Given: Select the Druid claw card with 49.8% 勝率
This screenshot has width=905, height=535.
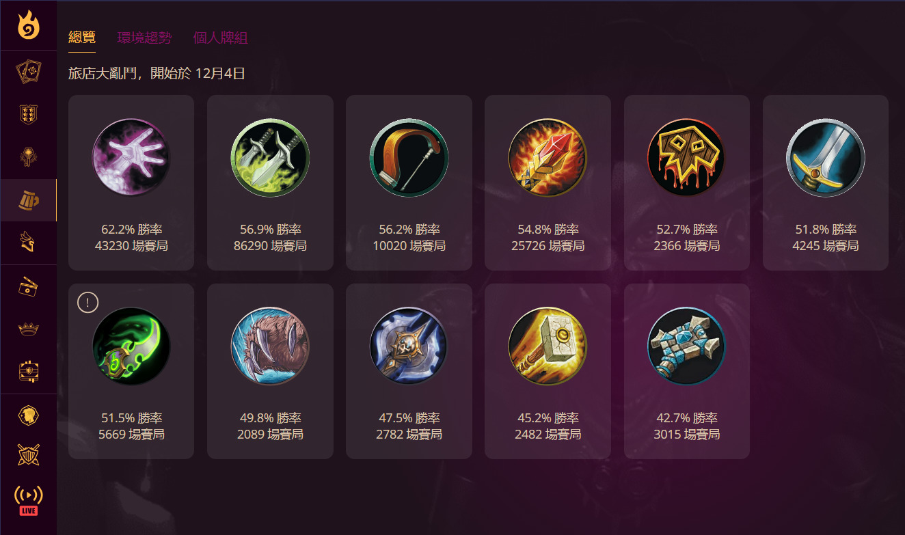Looking at the screenshot, I should [270, 371].
